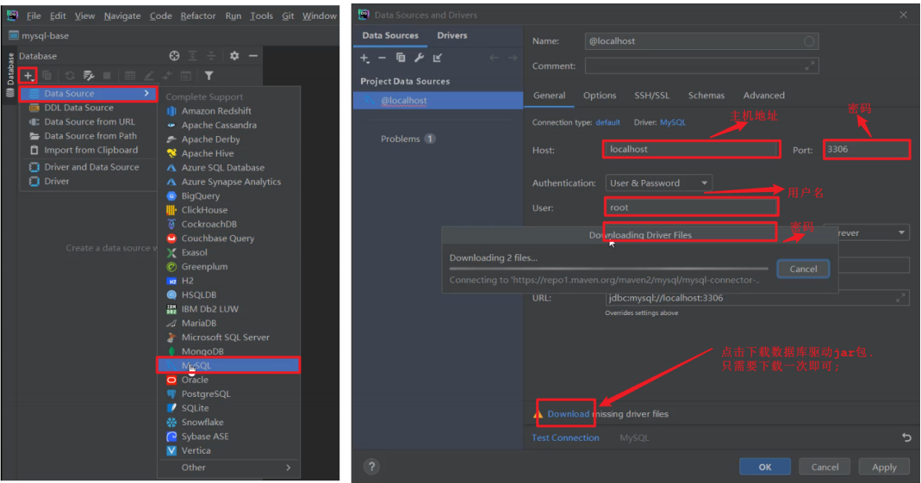Viewport: 921px width, 483px height.
Task: Click the Refresh icon in Database toolbar
Action: click(x=69, y=75)
